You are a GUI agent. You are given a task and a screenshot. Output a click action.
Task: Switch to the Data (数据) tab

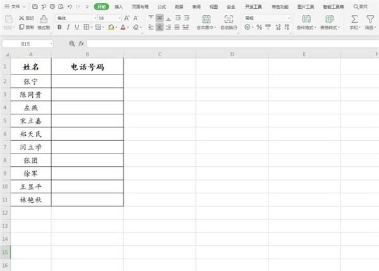click(x=179, y=7)
